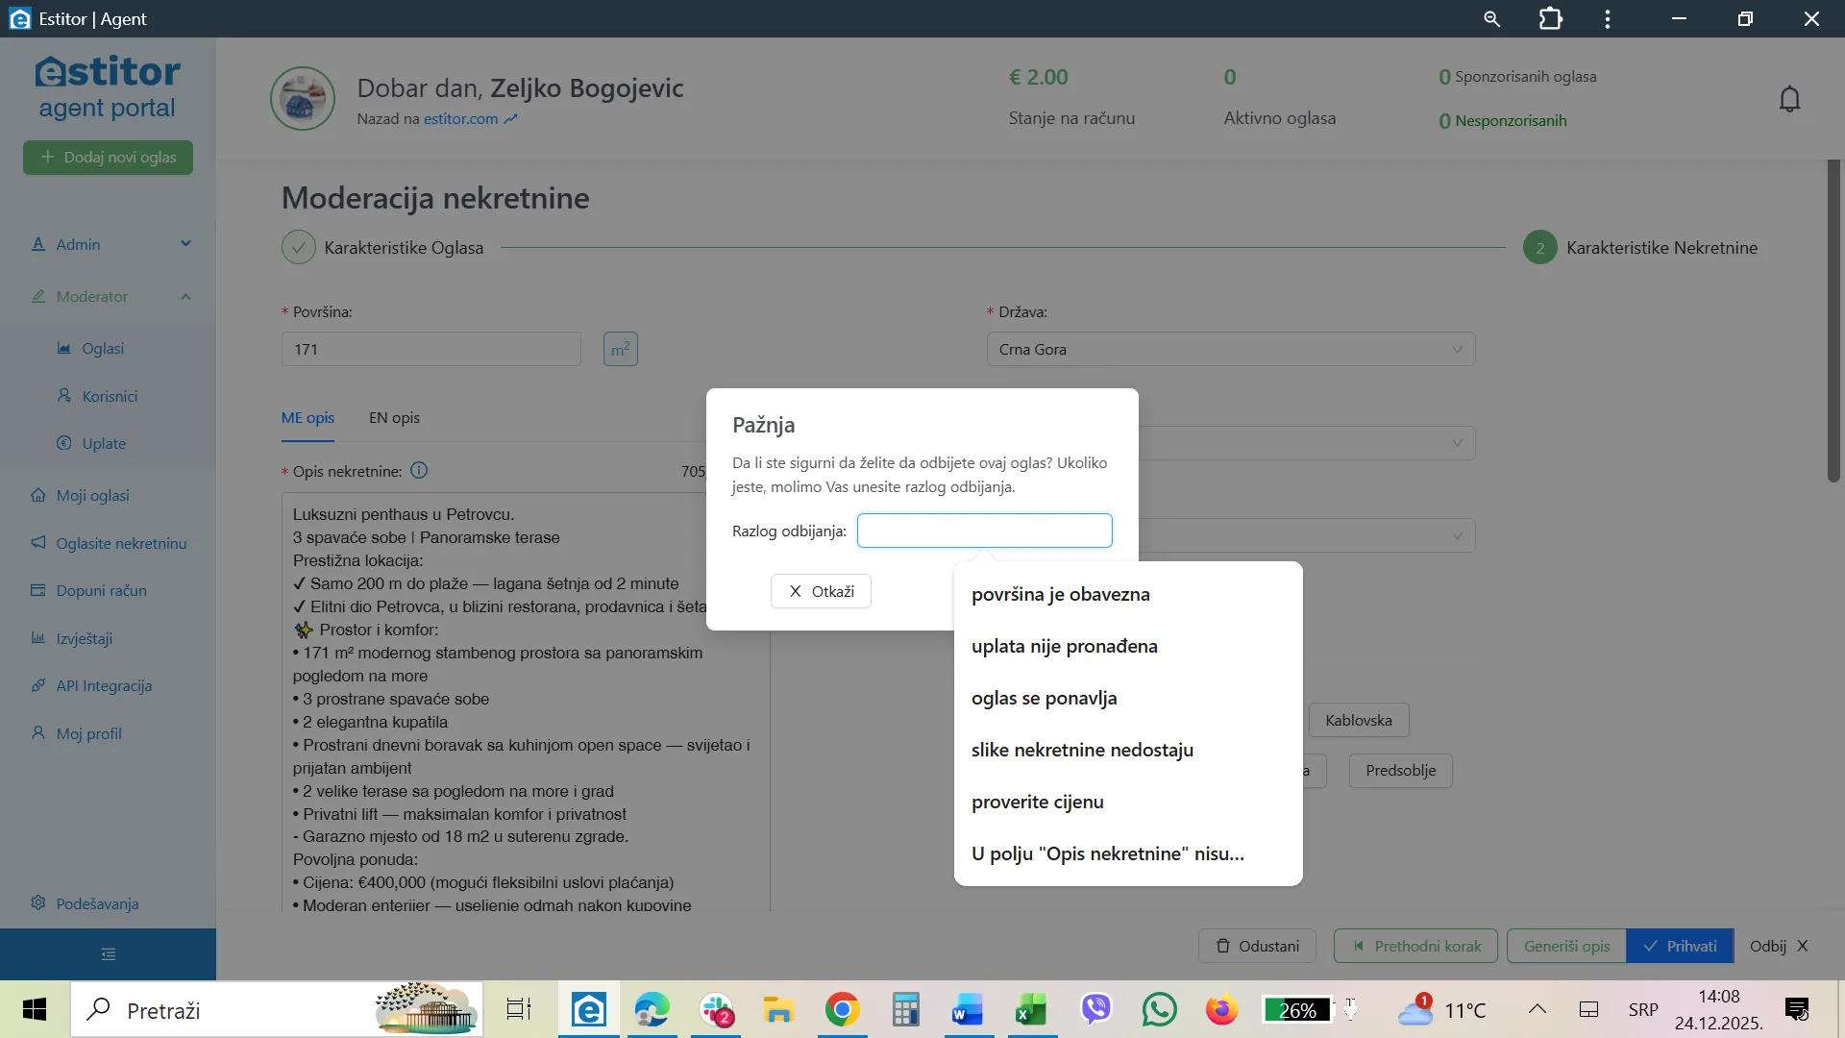The image size is (1845, 1038).
Task: Click the notification bell icon
Action: 1789,99
